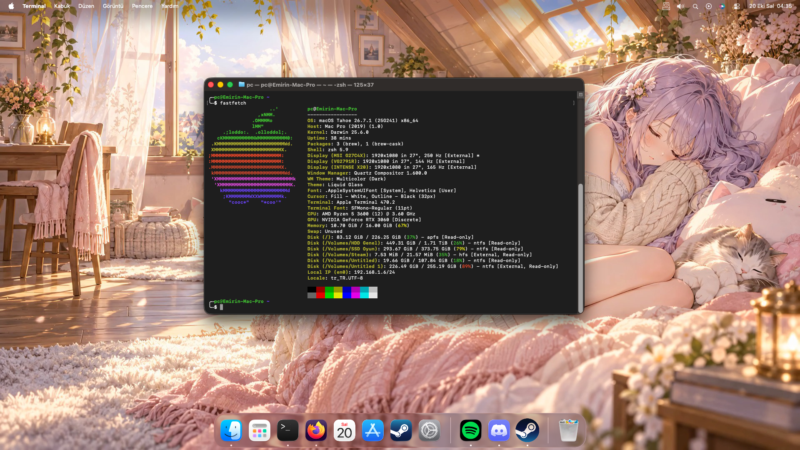Open the App Store dock icon

(x=373, y=430)
